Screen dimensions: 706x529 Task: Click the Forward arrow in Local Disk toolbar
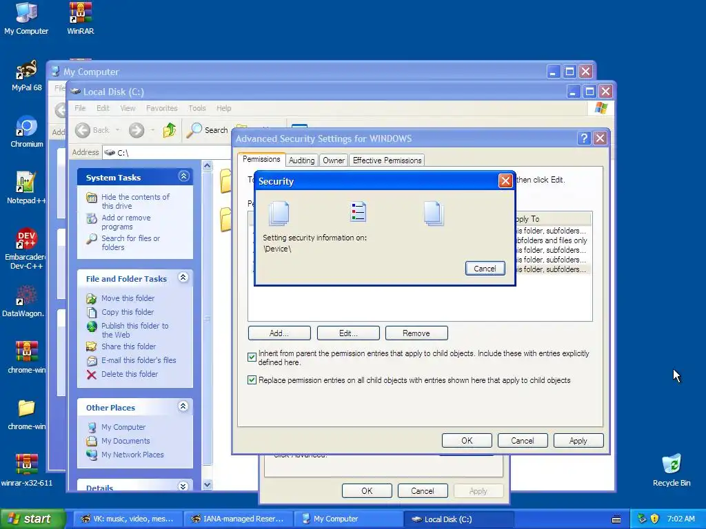[x=137, y=130]
